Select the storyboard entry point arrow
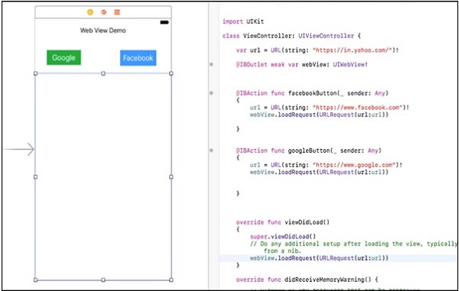 19,149
